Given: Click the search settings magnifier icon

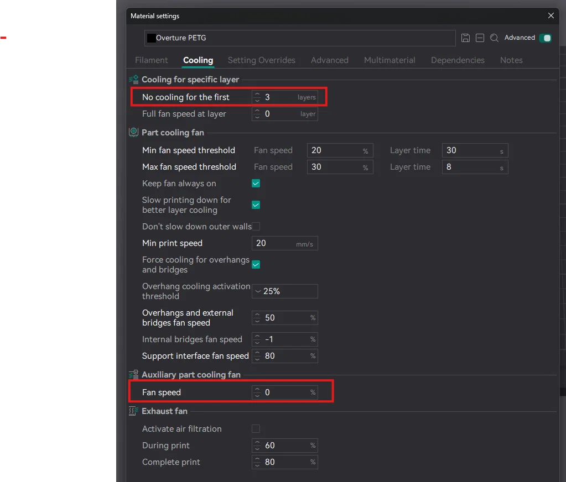Looking at the screenshot, I should (x=494, y=38).
